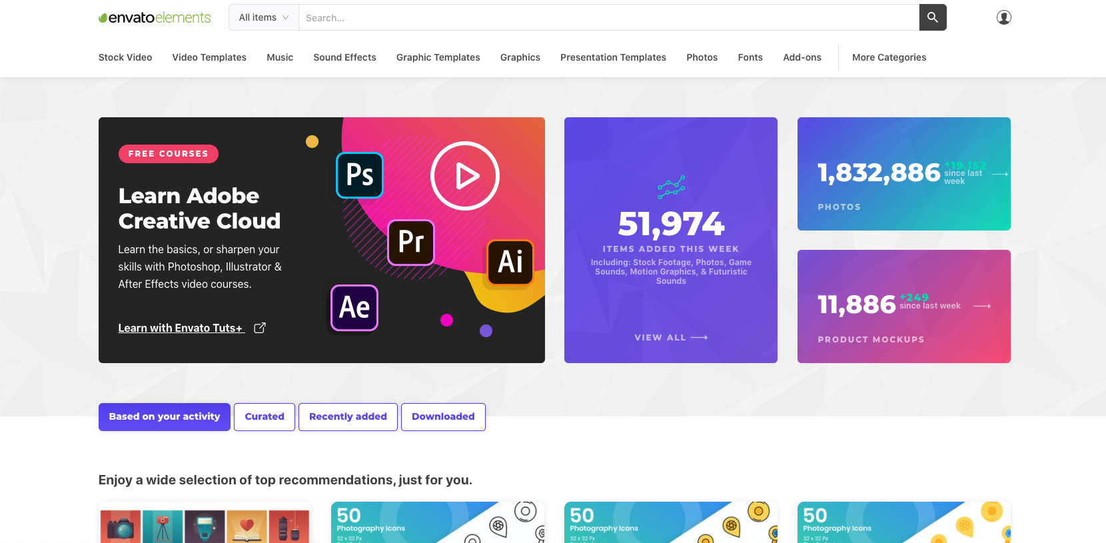This screenshot has width=1106, height=543.
Task: Open the user account profile icon
Action: pyautogui.click(x=1003, y=17)
